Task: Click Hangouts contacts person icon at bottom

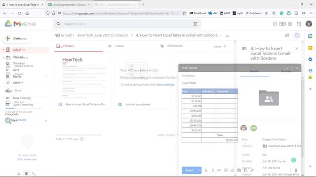Action: click(x=19, y=174)
